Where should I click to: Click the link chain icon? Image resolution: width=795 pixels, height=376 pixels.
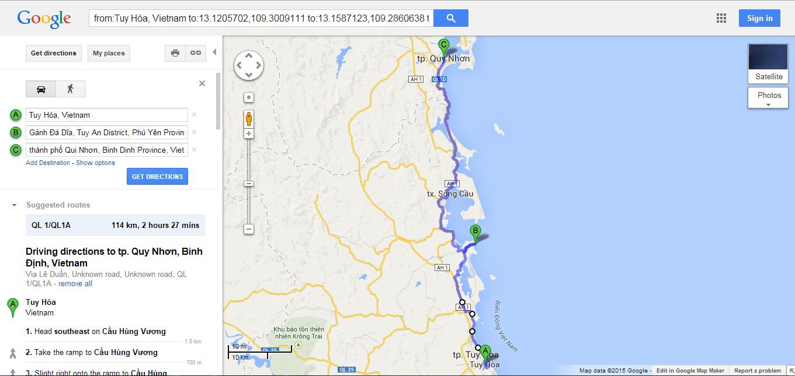(x=196, y=53)
